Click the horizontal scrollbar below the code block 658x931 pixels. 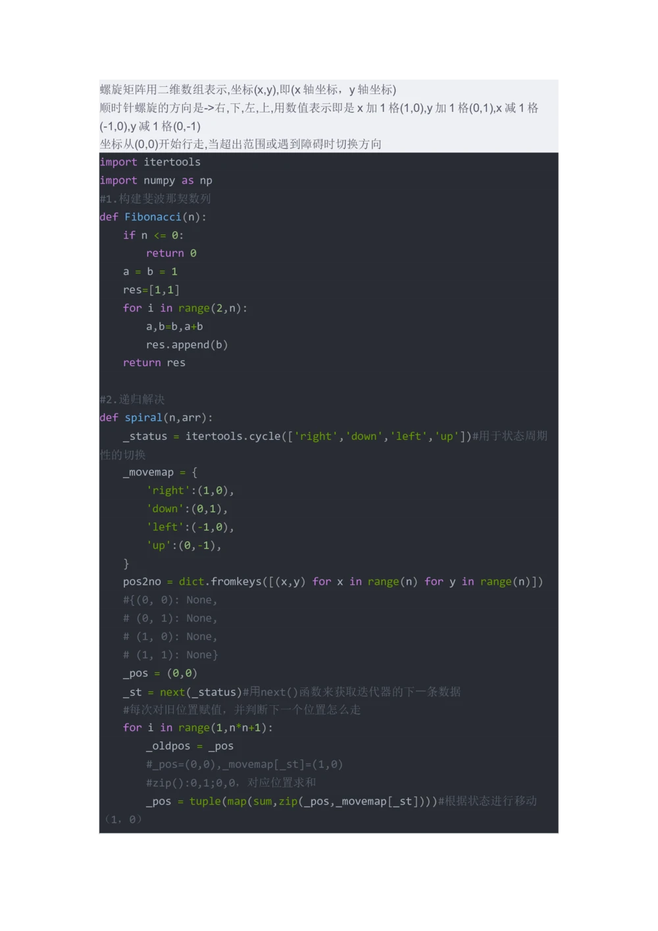point(328,834)
